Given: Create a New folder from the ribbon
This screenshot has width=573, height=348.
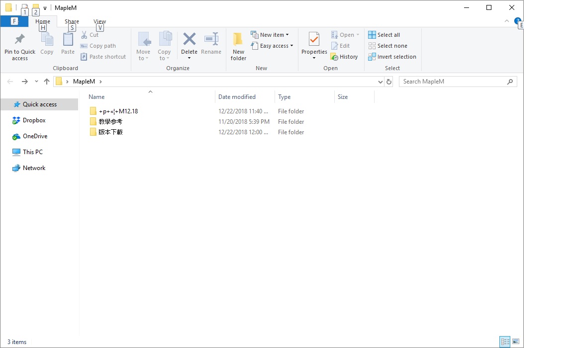Looking at the screenshot, I should (238, 46).
